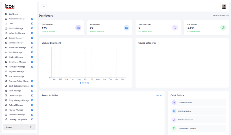Click the Create Course Category tag icon
Screen dimensions: 231x135
click(174, 129)
